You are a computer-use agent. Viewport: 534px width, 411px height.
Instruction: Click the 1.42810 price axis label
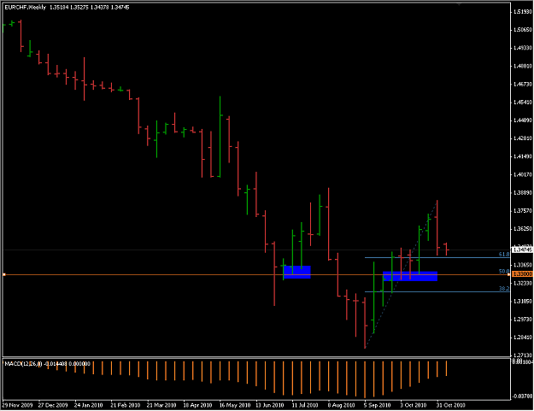pyautogui.click(x=522, y=138)
